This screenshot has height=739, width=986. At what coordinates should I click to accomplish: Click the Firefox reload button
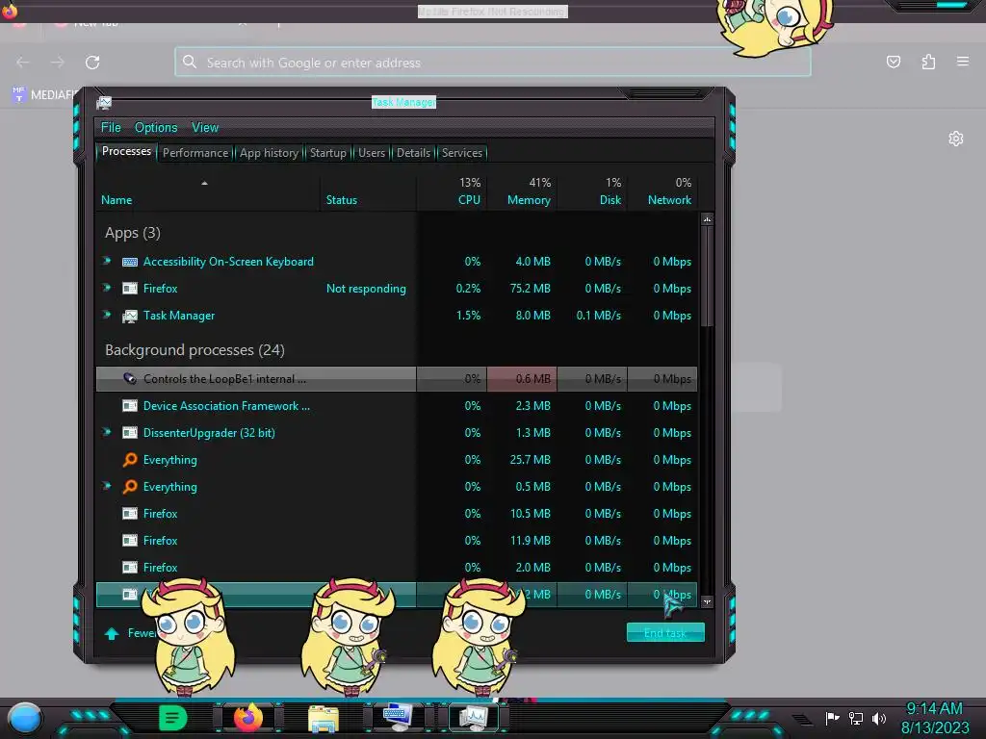(92, 63)
